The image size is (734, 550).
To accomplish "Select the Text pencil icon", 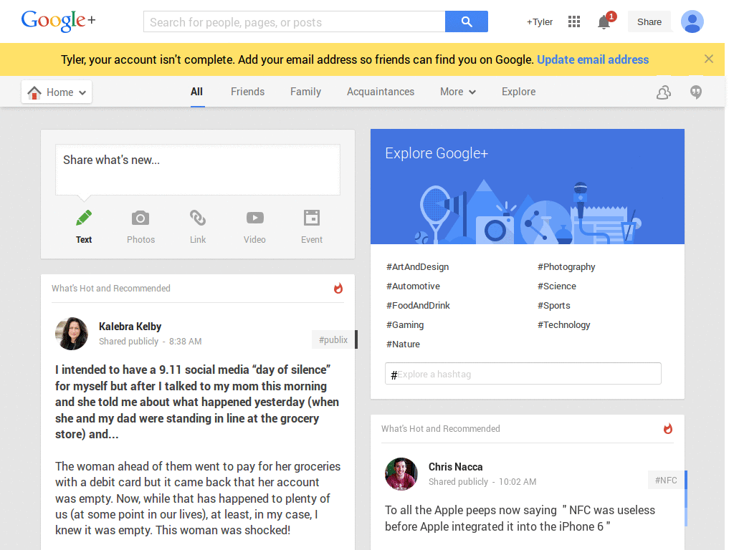I will 84,218.
